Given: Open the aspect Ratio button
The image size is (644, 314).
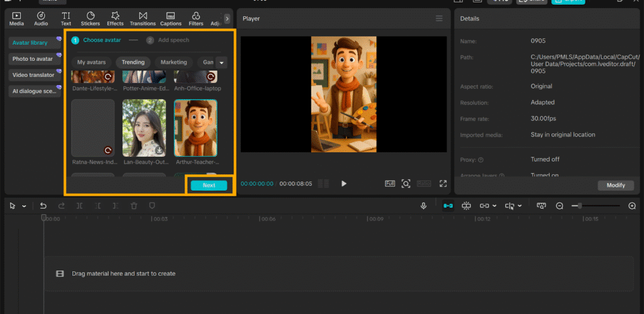Looking at the screenshot, I should pyautogui.click(x=424, y=184).
